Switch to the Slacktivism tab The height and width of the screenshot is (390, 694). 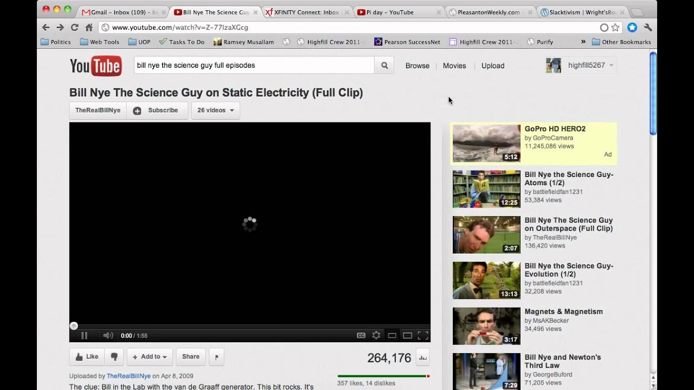click(582, 12)
